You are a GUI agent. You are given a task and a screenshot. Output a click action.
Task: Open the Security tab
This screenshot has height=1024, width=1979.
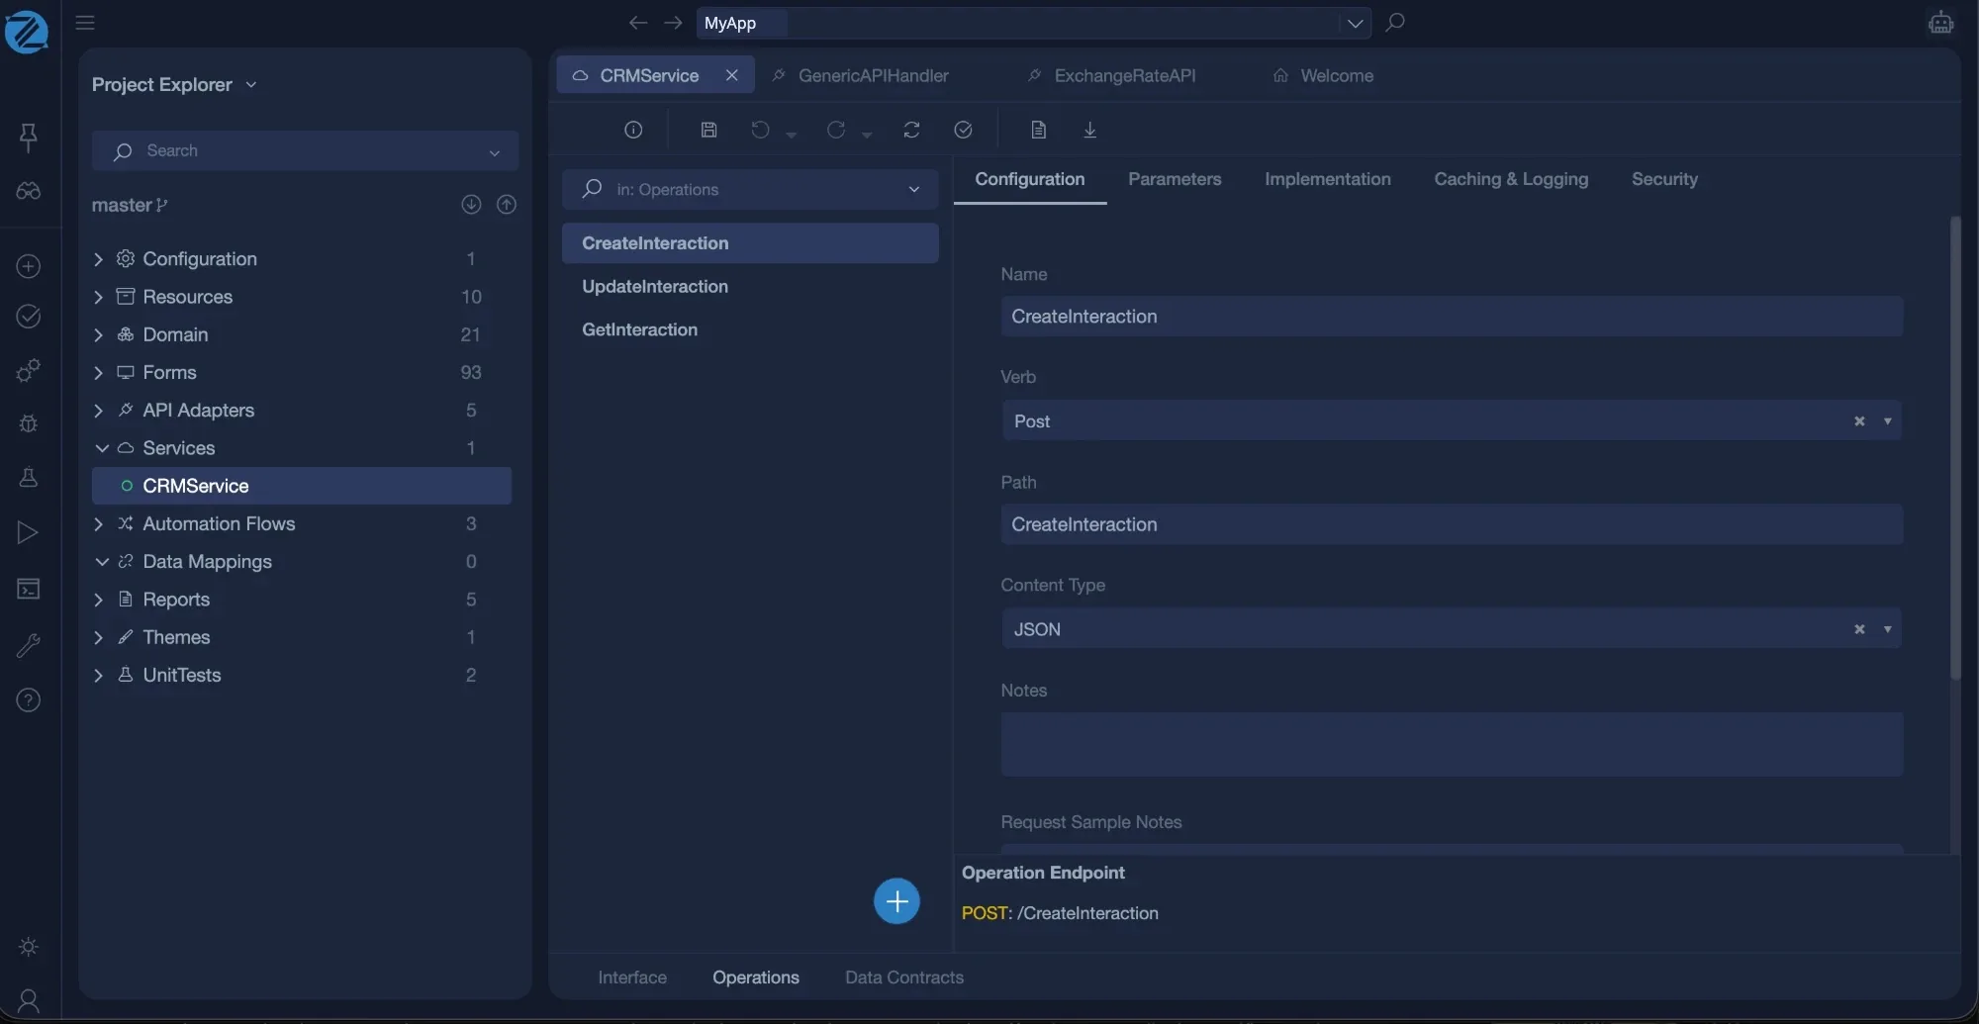coord(1664,179)
